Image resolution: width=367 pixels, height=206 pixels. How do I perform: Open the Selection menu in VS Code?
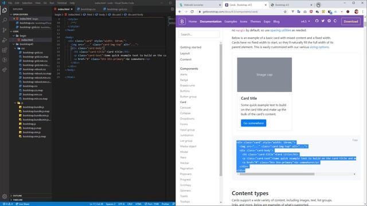coord(27,3)
